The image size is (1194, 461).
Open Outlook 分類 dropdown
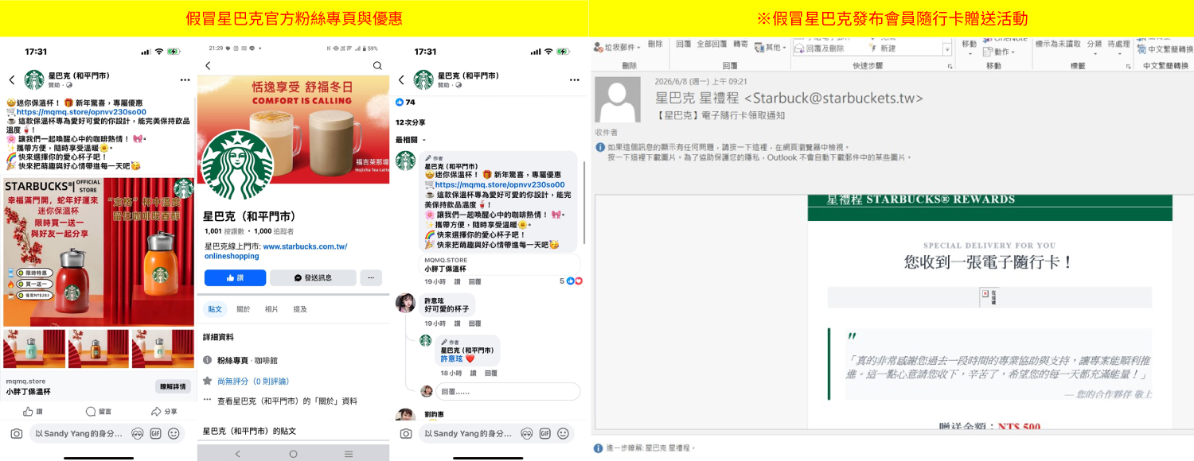(1094, 46)
